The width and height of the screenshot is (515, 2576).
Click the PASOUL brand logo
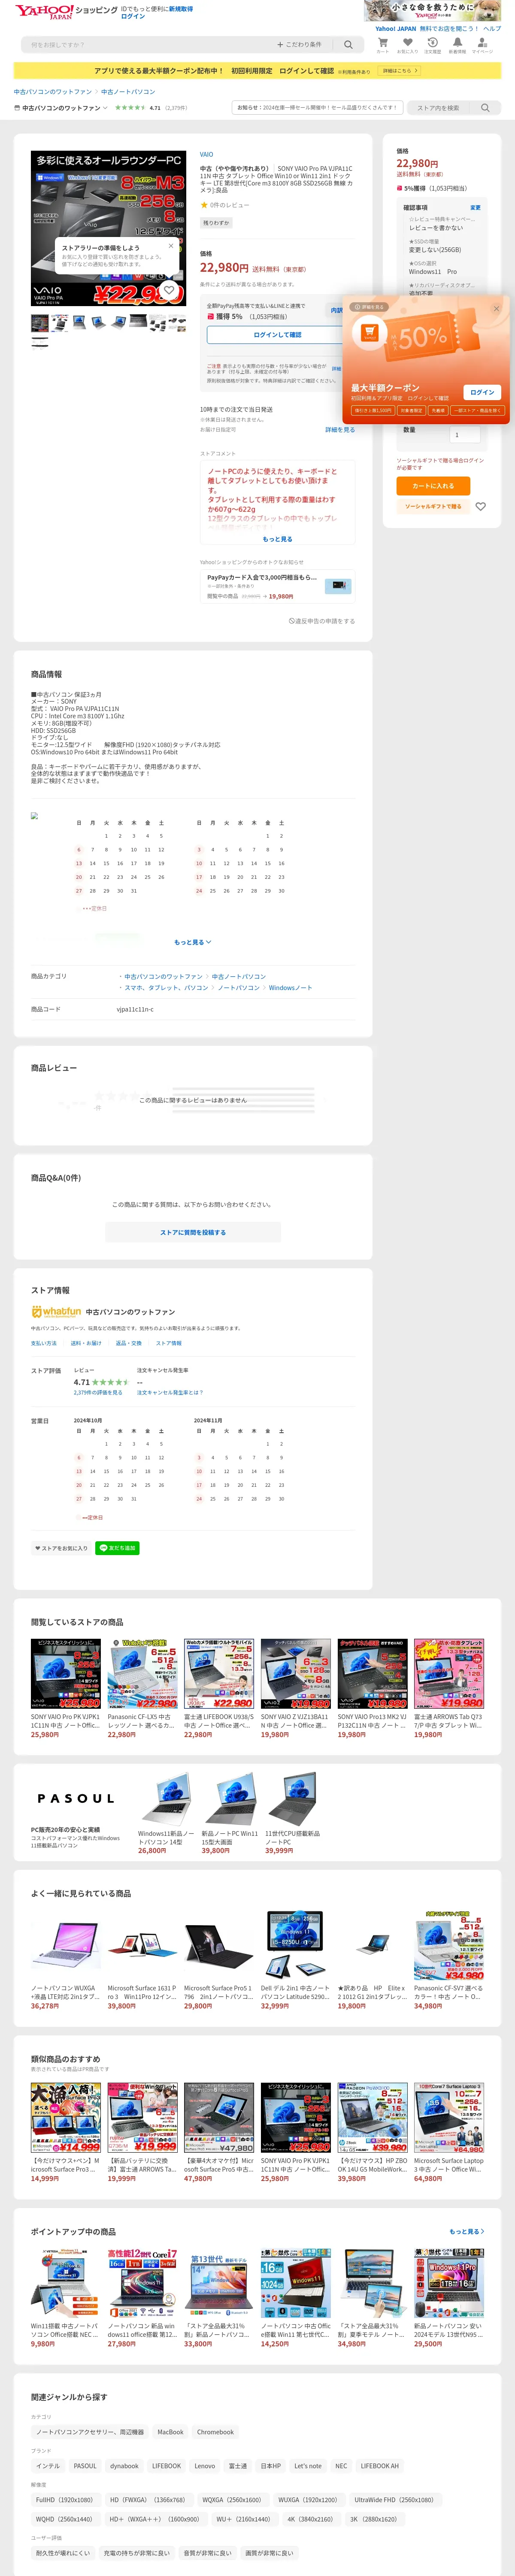coord(76,1798)
